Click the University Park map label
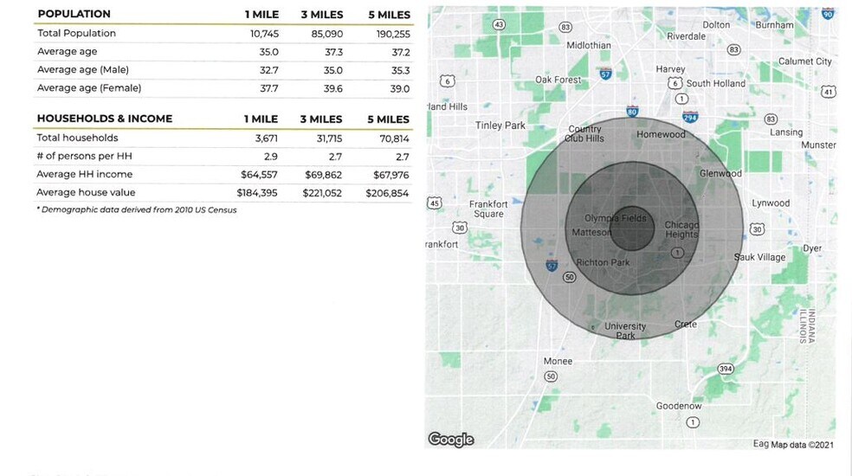The width and height of the screenshot is (852, 476). pyautogui.click(x=625, y=331)
